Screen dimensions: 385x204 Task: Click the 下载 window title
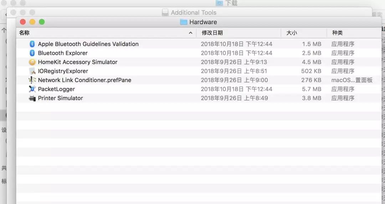point(231,3)
